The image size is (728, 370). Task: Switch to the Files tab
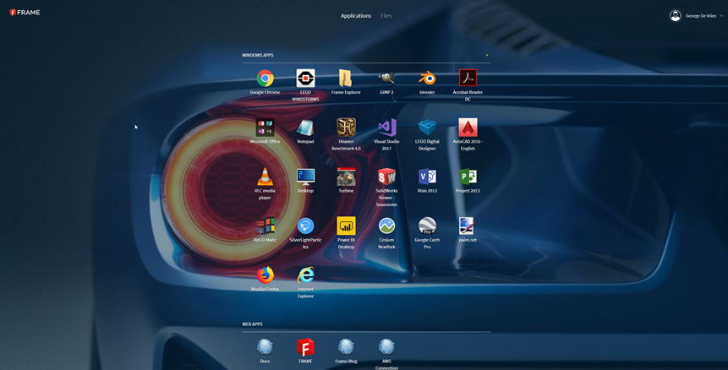[386, 16]
